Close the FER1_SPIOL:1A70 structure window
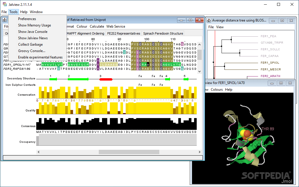The image size is (299, 187). click(x=290, y=83)
